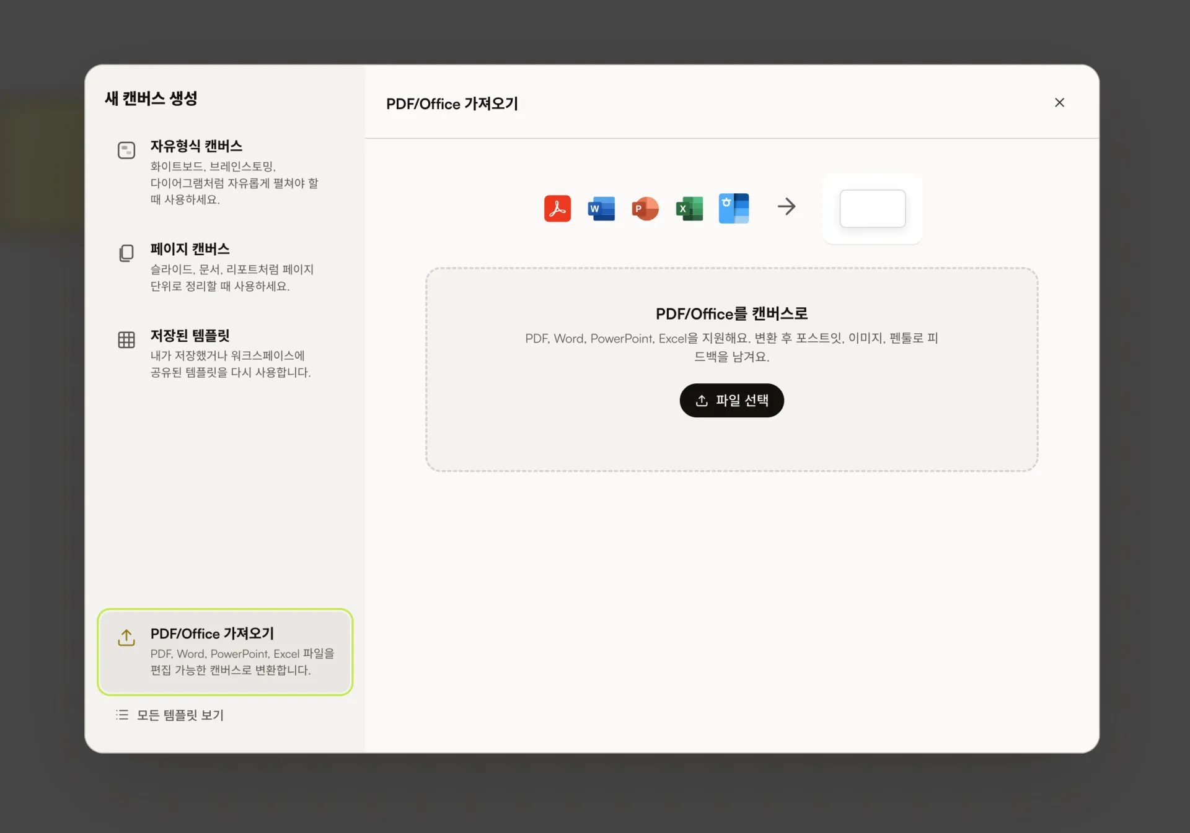Screen dimensions: 1190x833
Task: Click the 파일 선택 upload button
Action: [731, 400]
